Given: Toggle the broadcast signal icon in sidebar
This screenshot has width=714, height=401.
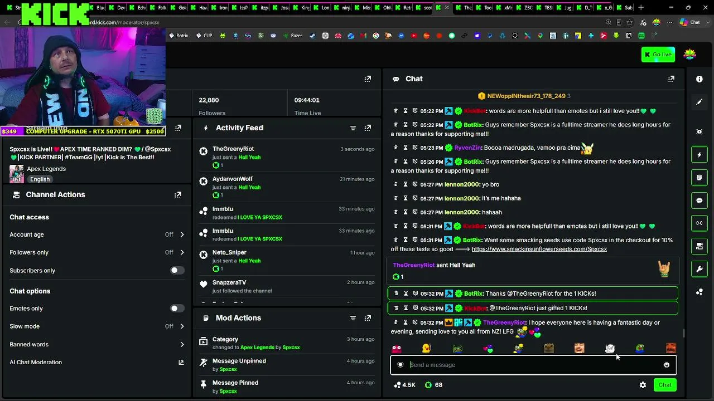Looking at the screenshot, I should 699,223.
